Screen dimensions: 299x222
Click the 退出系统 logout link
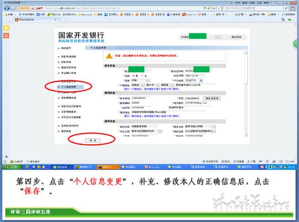pyautogui.click(x=236, y=37)
